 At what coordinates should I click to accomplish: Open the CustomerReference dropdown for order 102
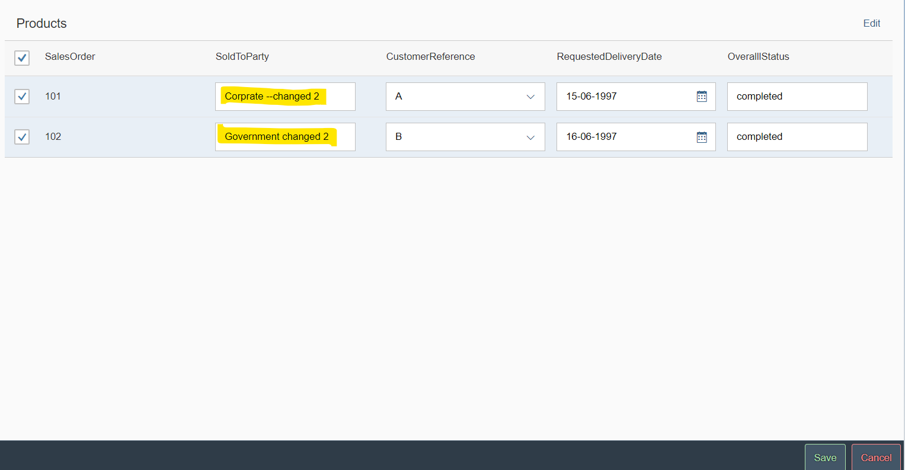pyautogui.click(x=531, y=136)
